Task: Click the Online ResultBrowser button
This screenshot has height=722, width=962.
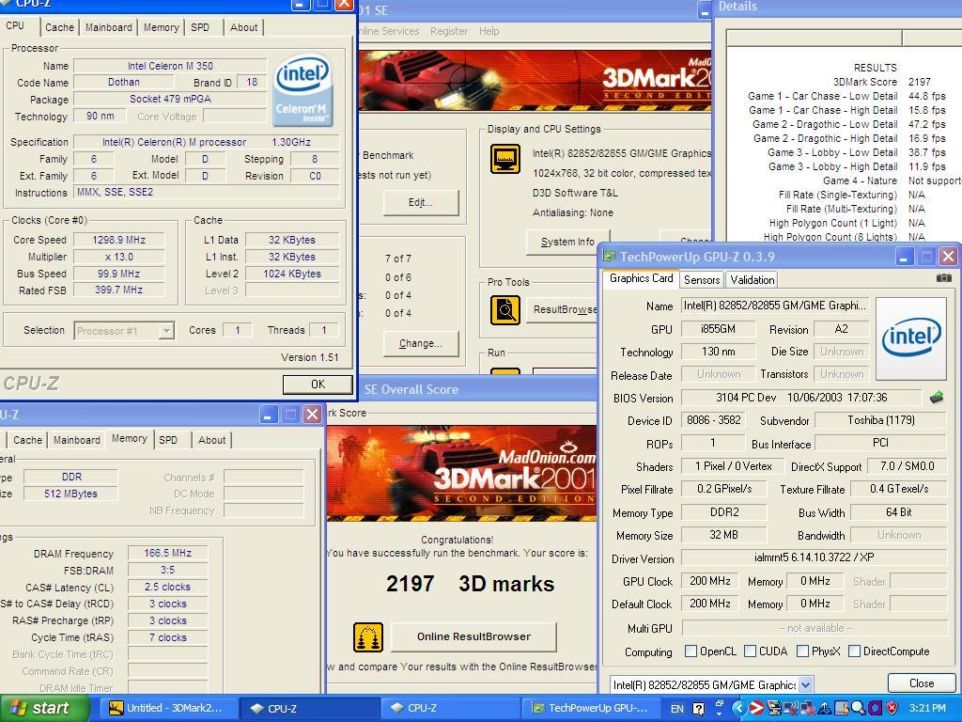Action: click(473, 636)
